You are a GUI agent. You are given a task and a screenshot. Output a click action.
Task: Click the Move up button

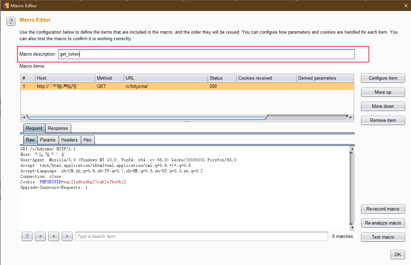coord(383,92)
